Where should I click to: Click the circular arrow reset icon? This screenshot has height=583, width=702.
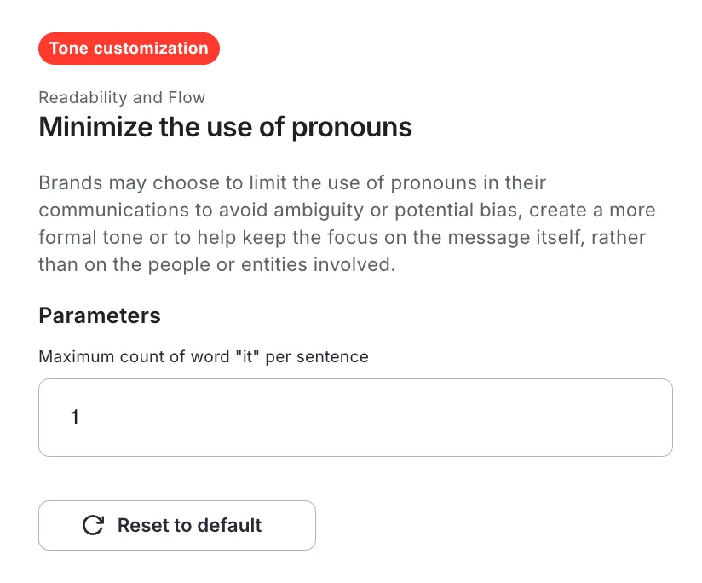coord(92,525)
